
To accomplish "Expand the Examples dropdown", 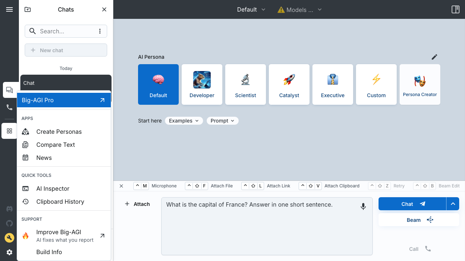I will click(x=184, y=121).
